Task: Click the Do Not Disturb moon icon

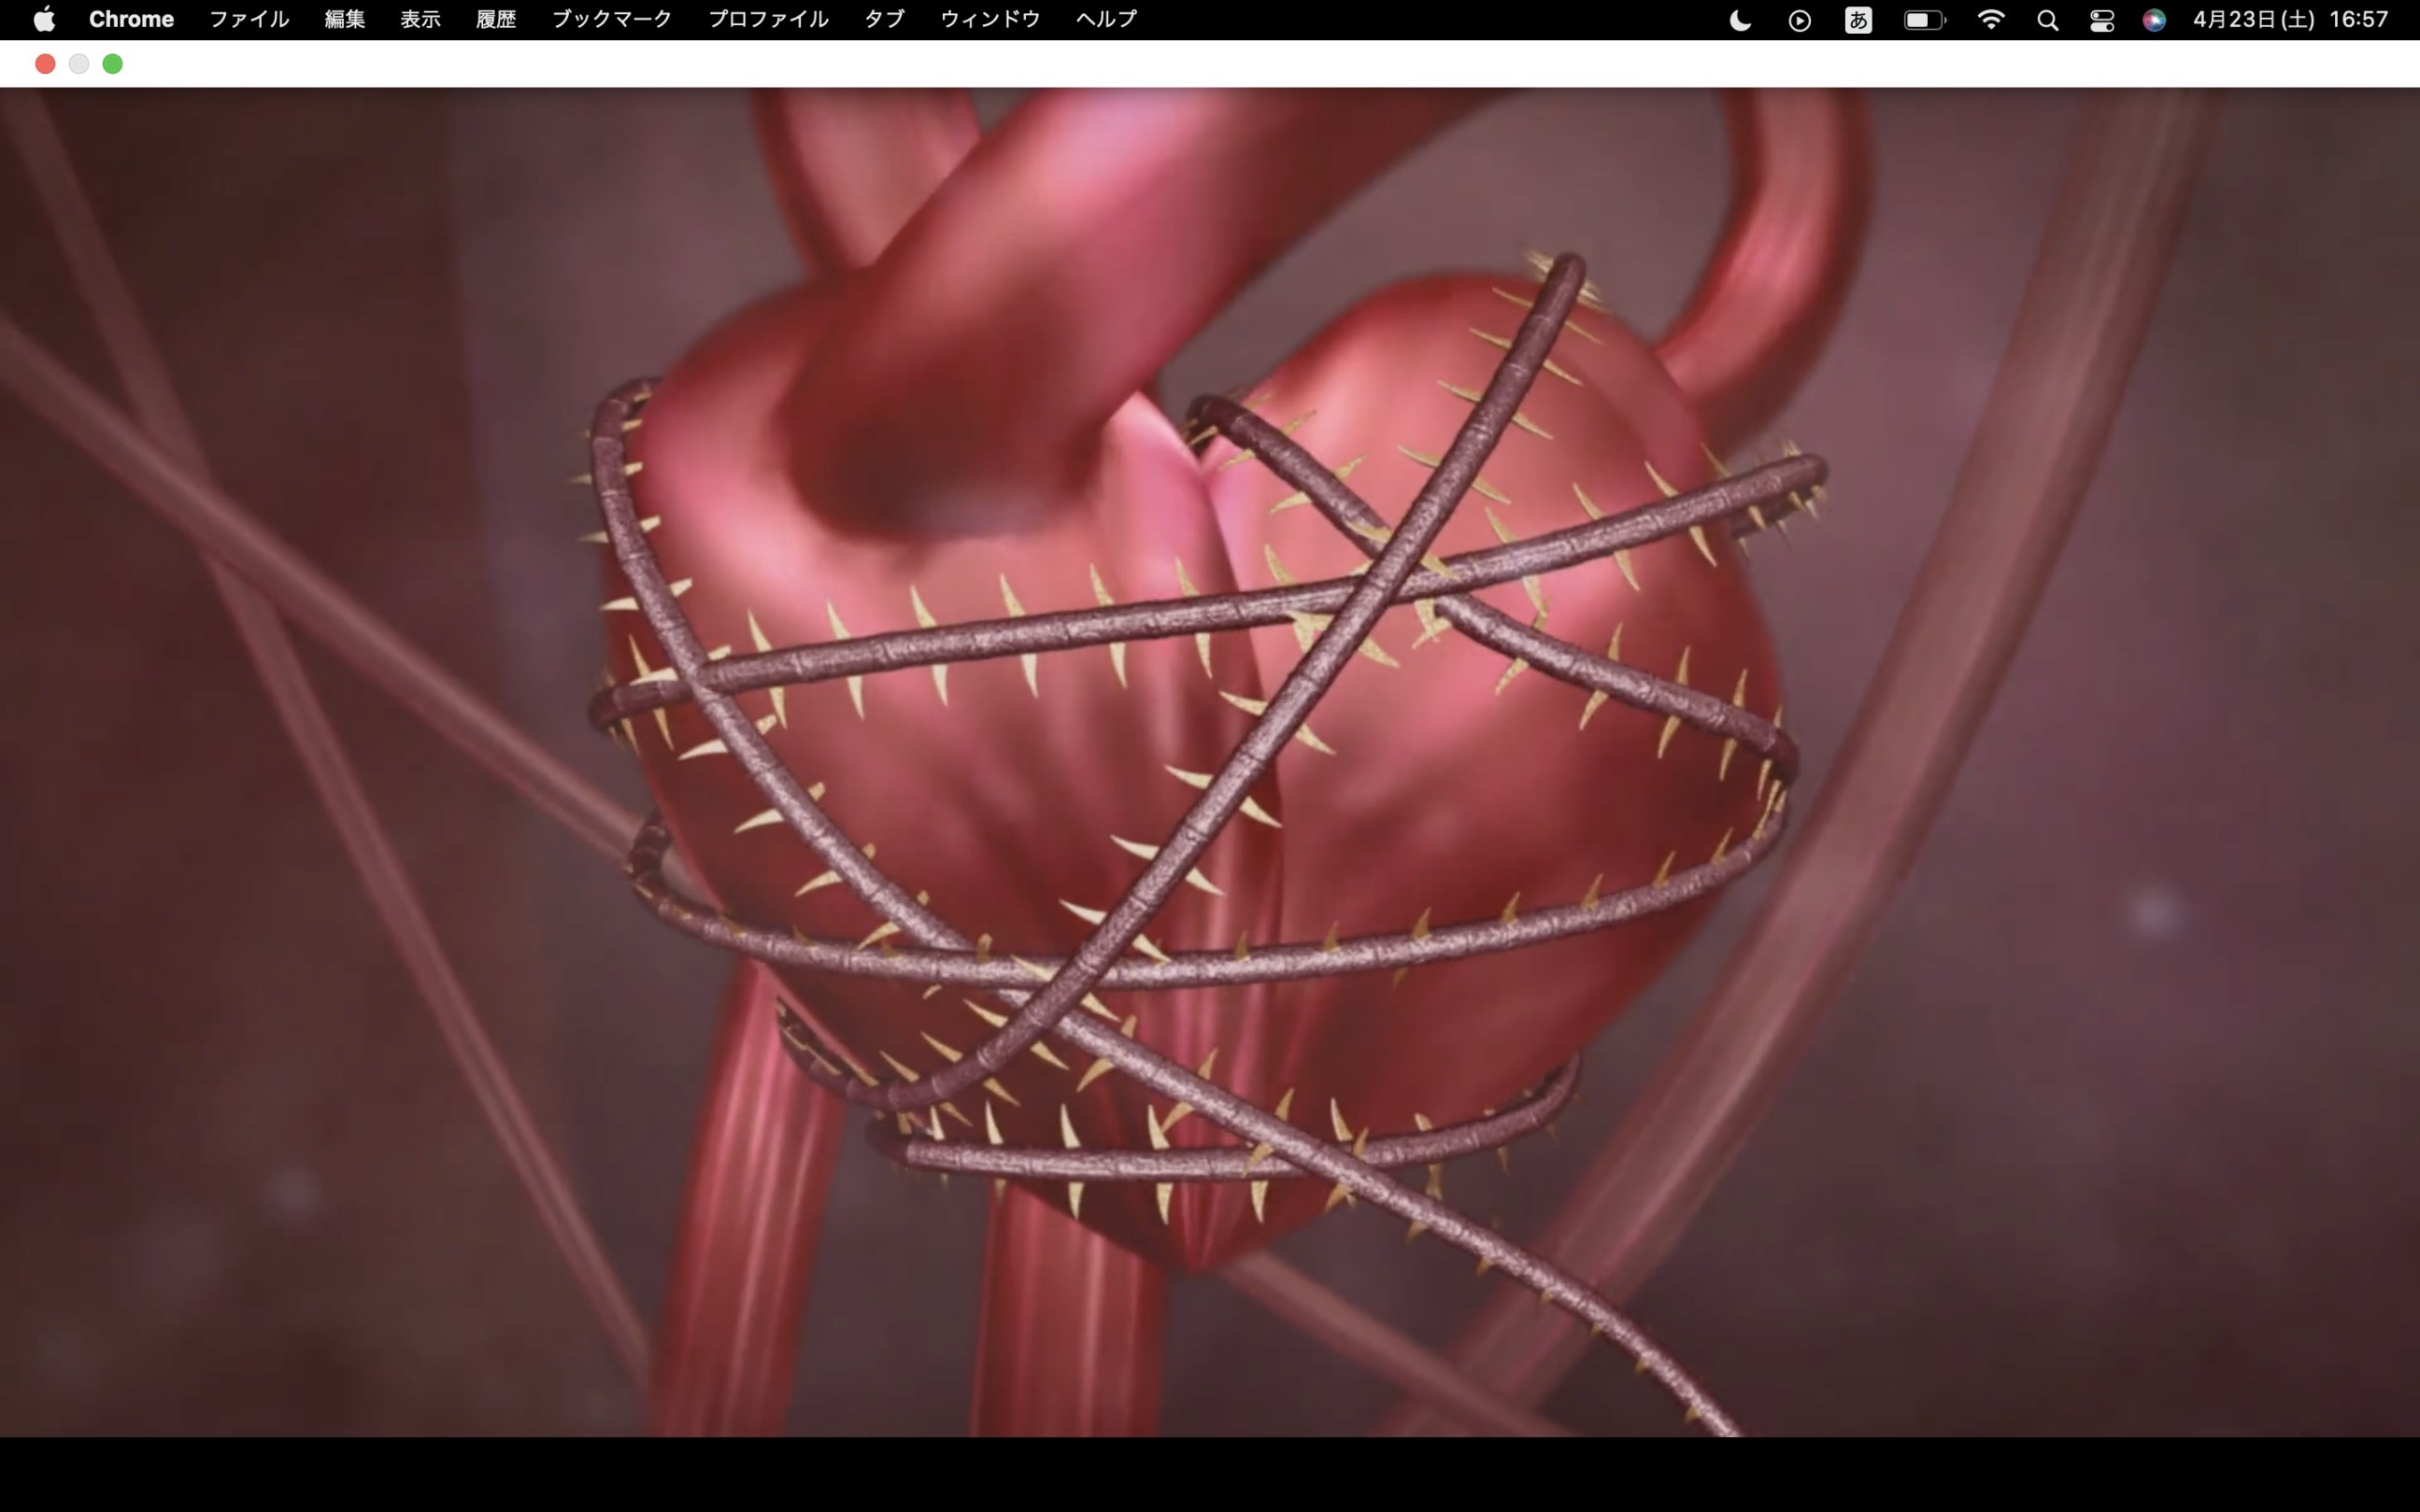Action: click(1740, 20)
